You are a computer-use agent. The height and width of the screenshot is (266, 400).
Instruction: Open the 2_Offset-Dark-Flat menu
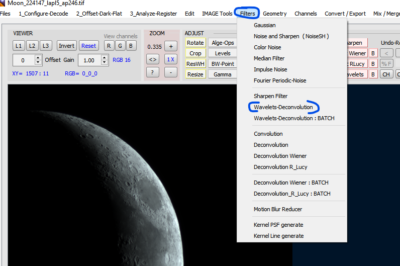tap(99, 14)
